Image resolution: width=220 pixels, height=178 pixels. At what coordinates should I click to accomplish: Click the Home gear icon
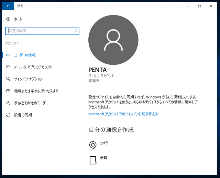coord(8,19)
